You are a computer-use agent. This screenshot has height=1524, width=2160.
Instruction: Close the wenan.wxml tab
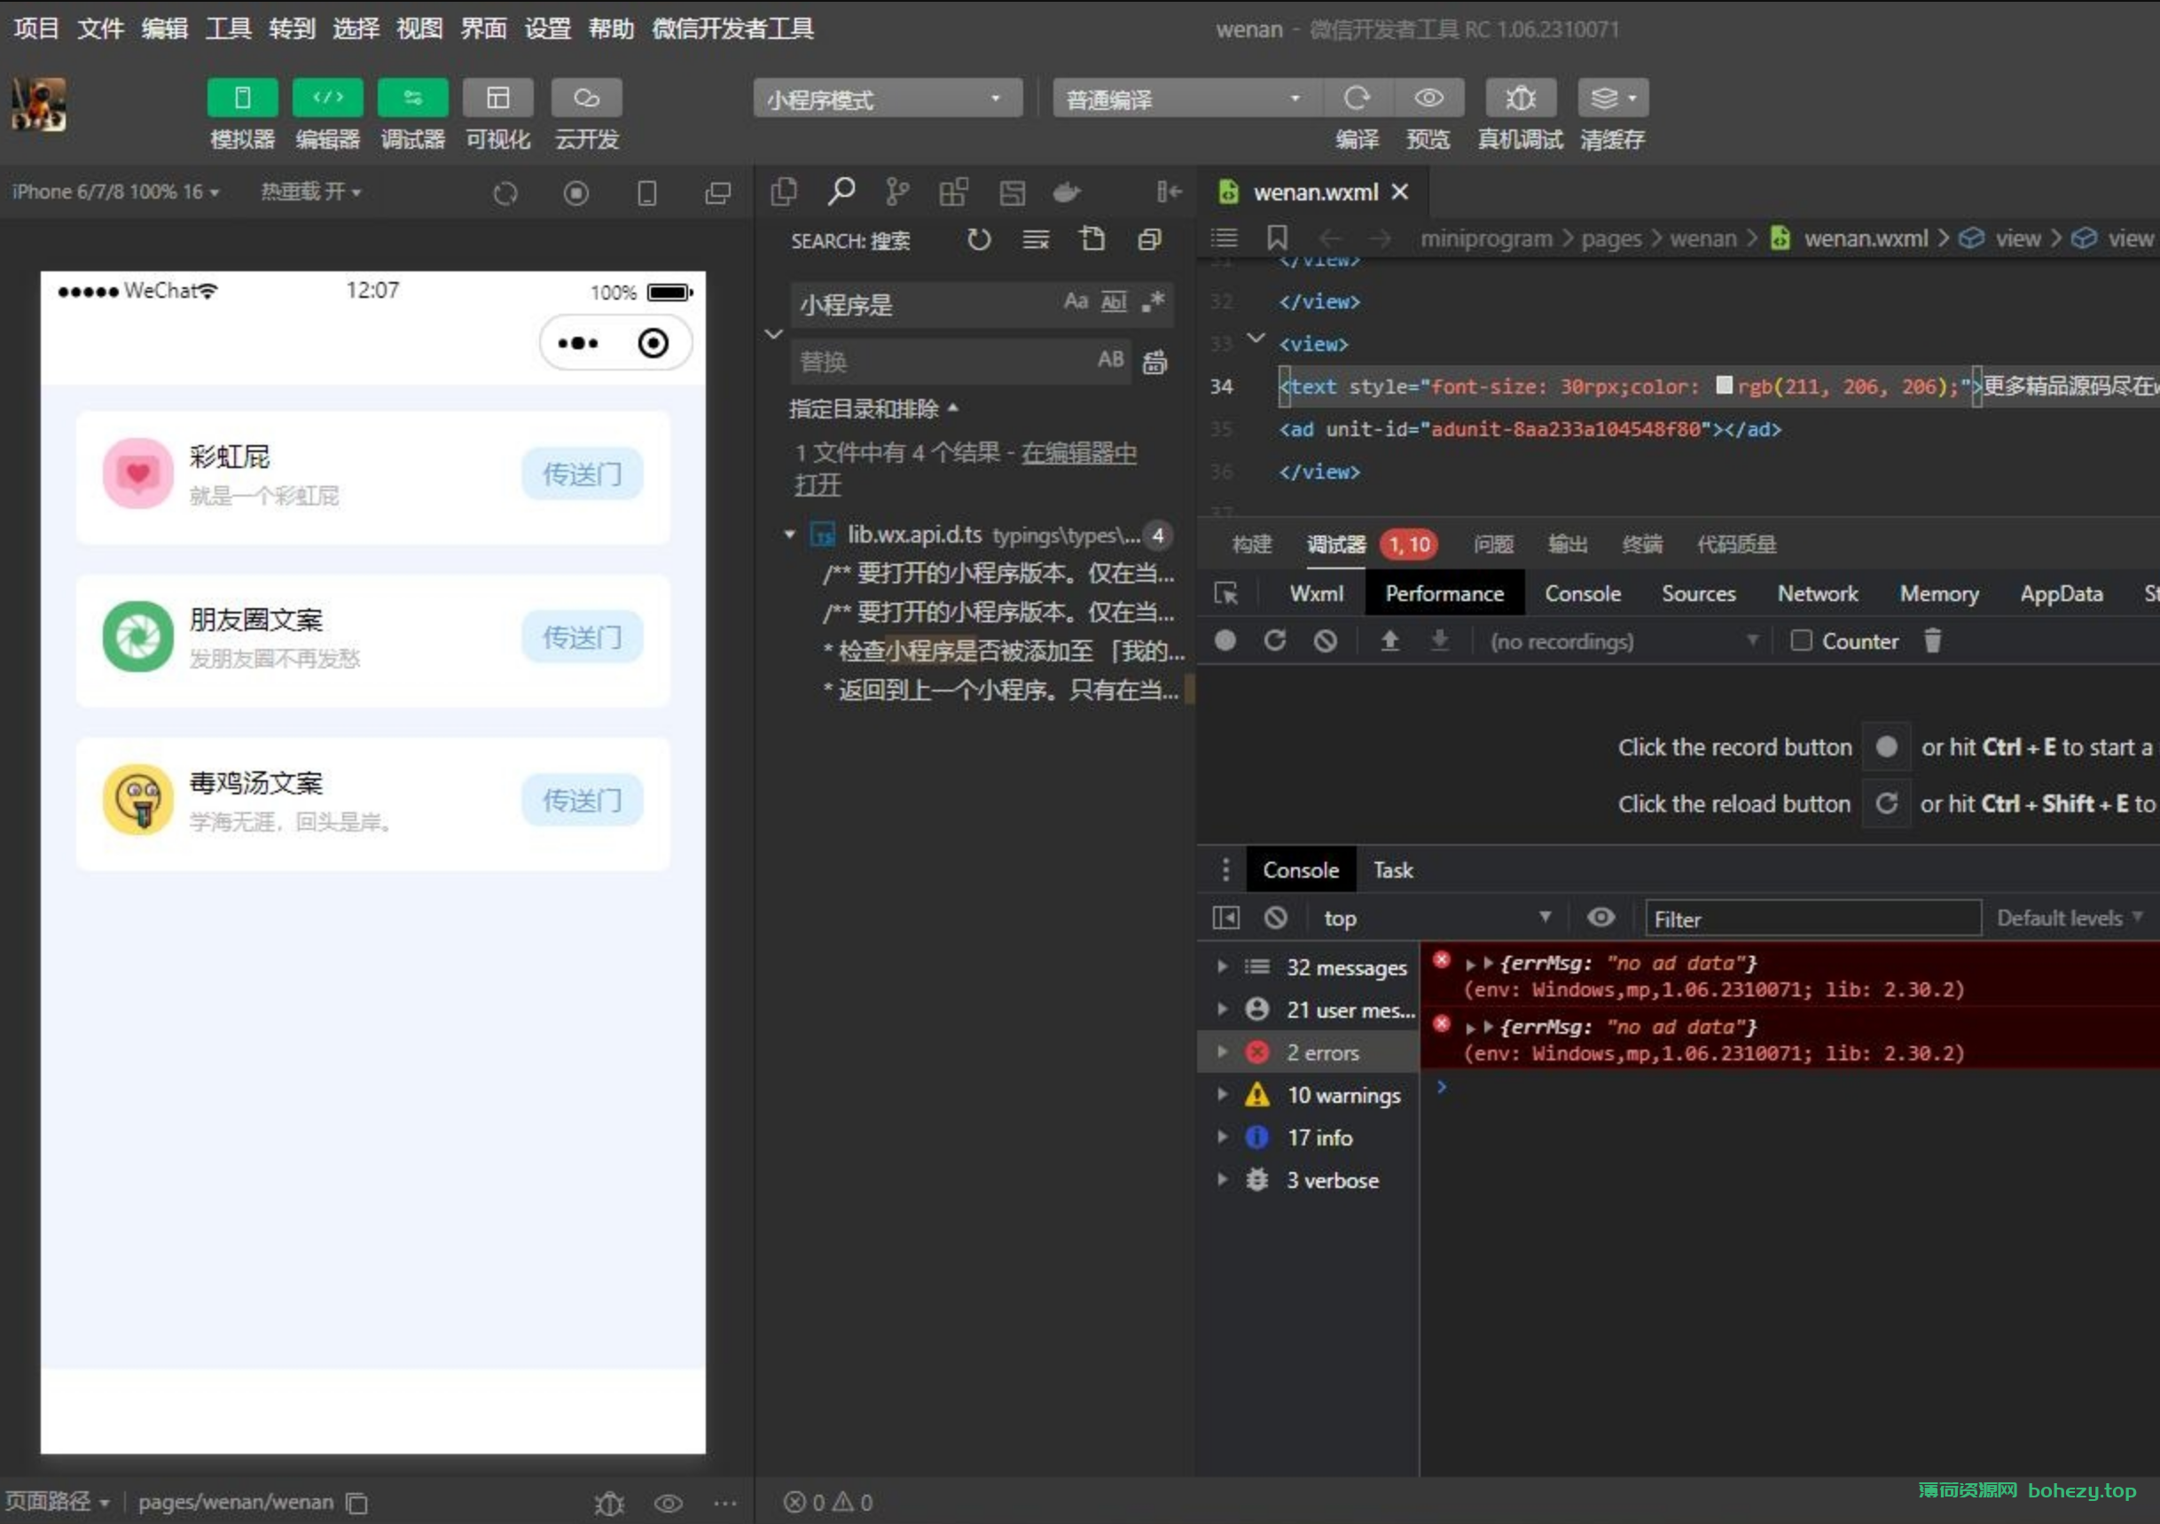(1400, 191)
